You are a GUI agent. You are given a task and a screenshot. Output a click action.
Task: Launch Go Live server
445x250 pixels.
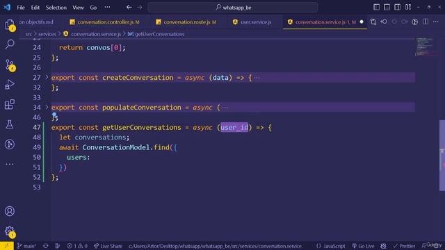[x=363, y=246]
